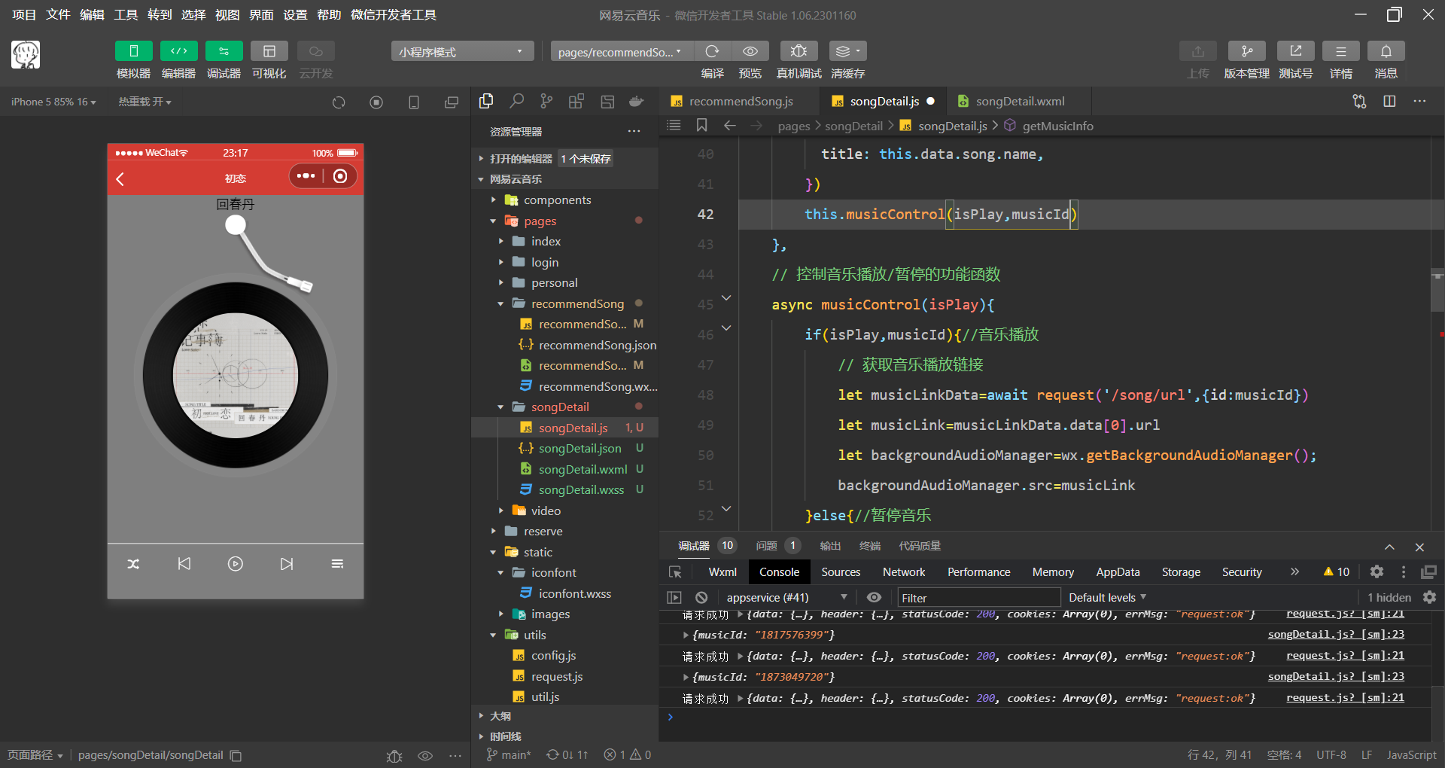Detach the simulator window icon
The width and height of the screenshot is (1445, 768).
[x=452, y=102]
